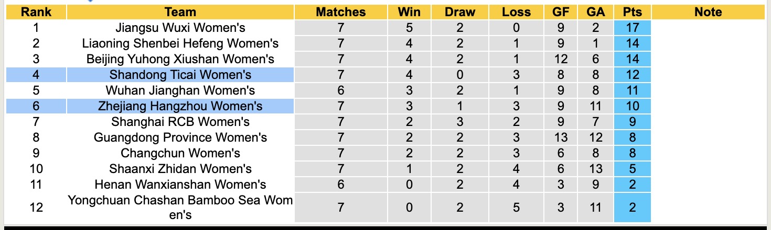
Task: Click the Win column header
Action: pos(409,12)
